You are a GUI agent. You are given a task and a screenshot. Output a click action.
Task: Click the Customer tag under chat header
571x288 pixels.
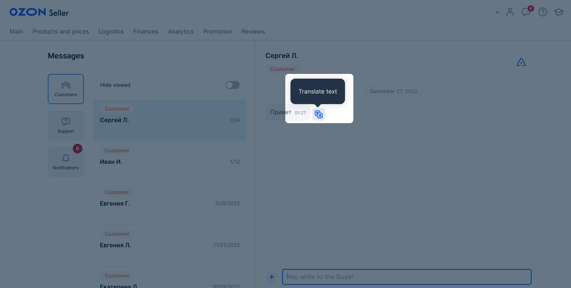coord(283,69)
